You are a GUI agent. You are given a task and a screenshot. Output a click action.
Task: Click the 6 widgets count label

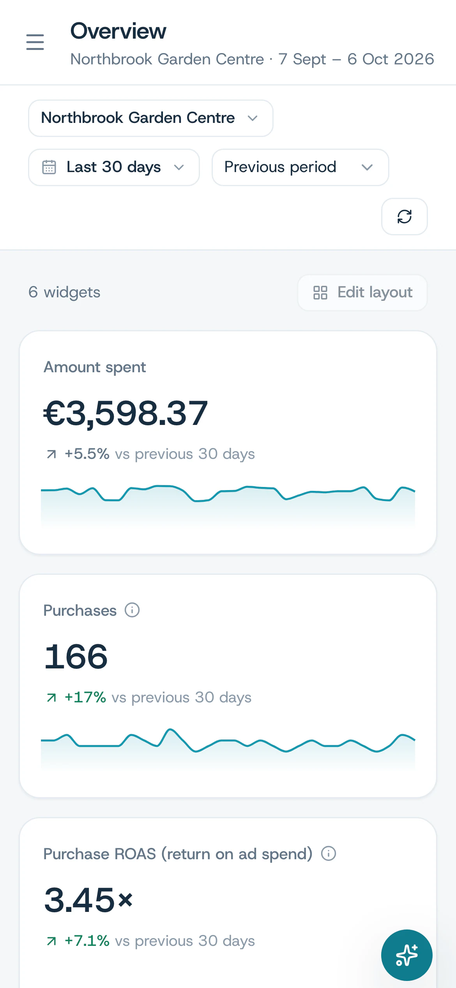point(64,292)
